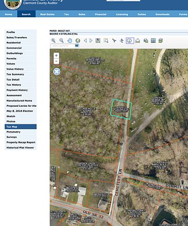Select the zoom out magnifier tool
Viewport: 188px width, 226px height.
pyautogui.click(x=62, y=41)
